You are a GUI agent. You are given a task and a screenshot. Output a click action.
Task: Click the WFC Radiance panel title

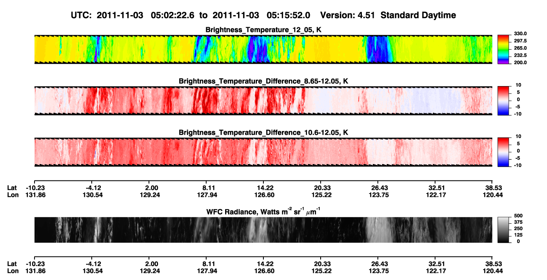click(x=263, y=211)
